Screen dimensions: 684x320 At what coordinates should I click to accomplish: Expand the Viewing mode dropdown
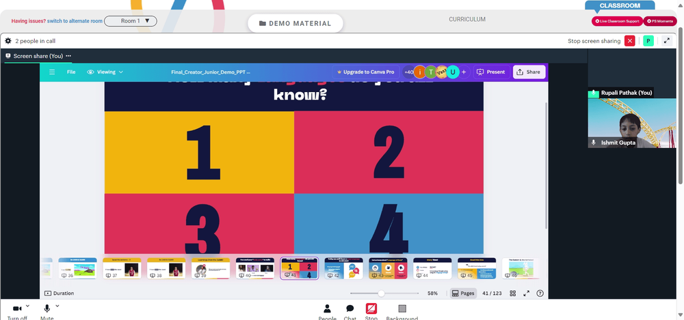[105, 72]
